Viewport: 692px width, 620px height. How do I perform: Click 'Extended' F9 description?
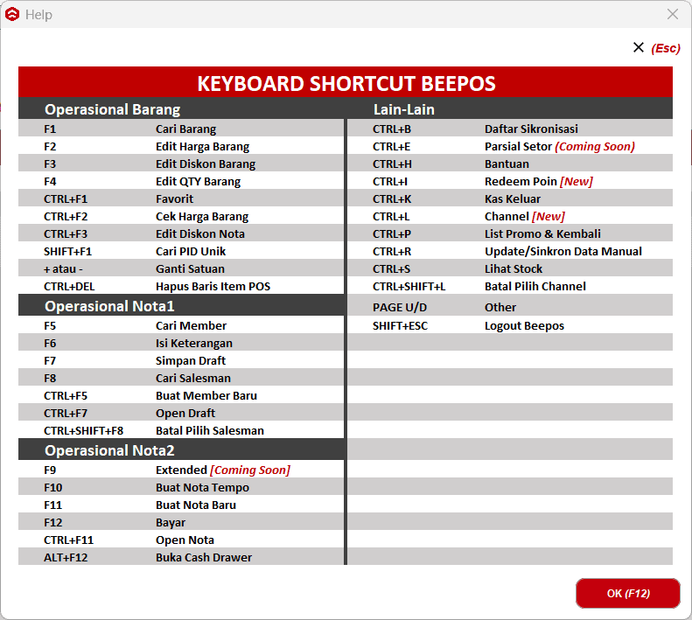[181, 470]
